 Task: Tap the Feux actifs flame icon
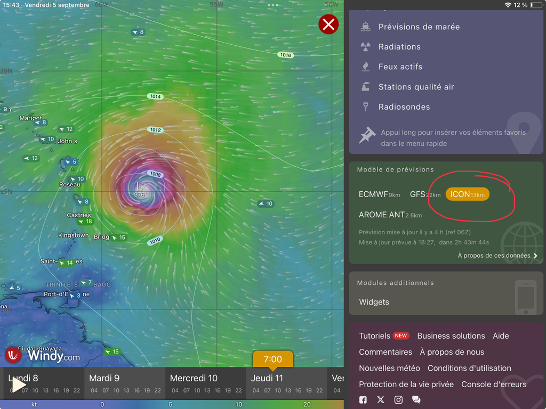(x=365, y=67)
